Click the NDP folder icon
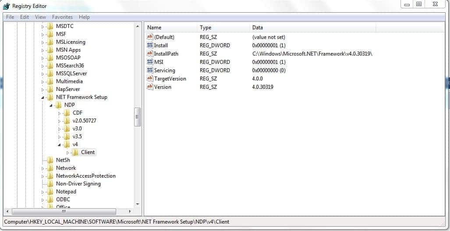Image resolution: width=450 pixels, height=231 pixels. tap(59, 105)
